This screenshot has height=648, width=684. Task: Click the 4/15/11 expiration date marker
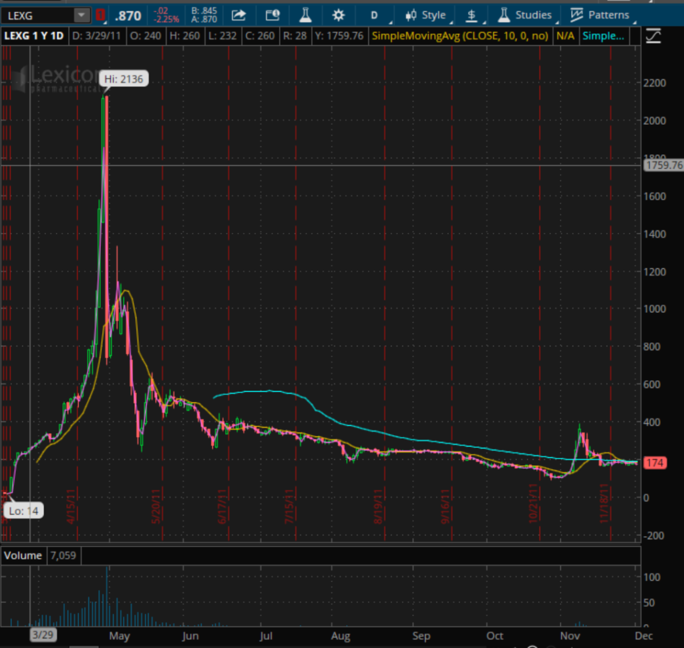[x=71, y=507]
